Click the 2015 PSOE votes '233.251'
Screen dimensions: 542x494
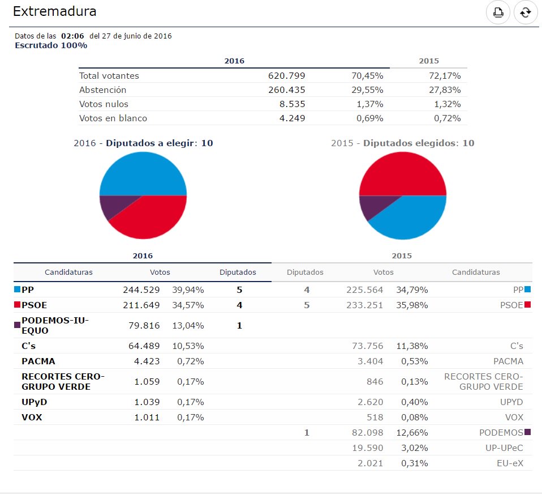[365, 305]
